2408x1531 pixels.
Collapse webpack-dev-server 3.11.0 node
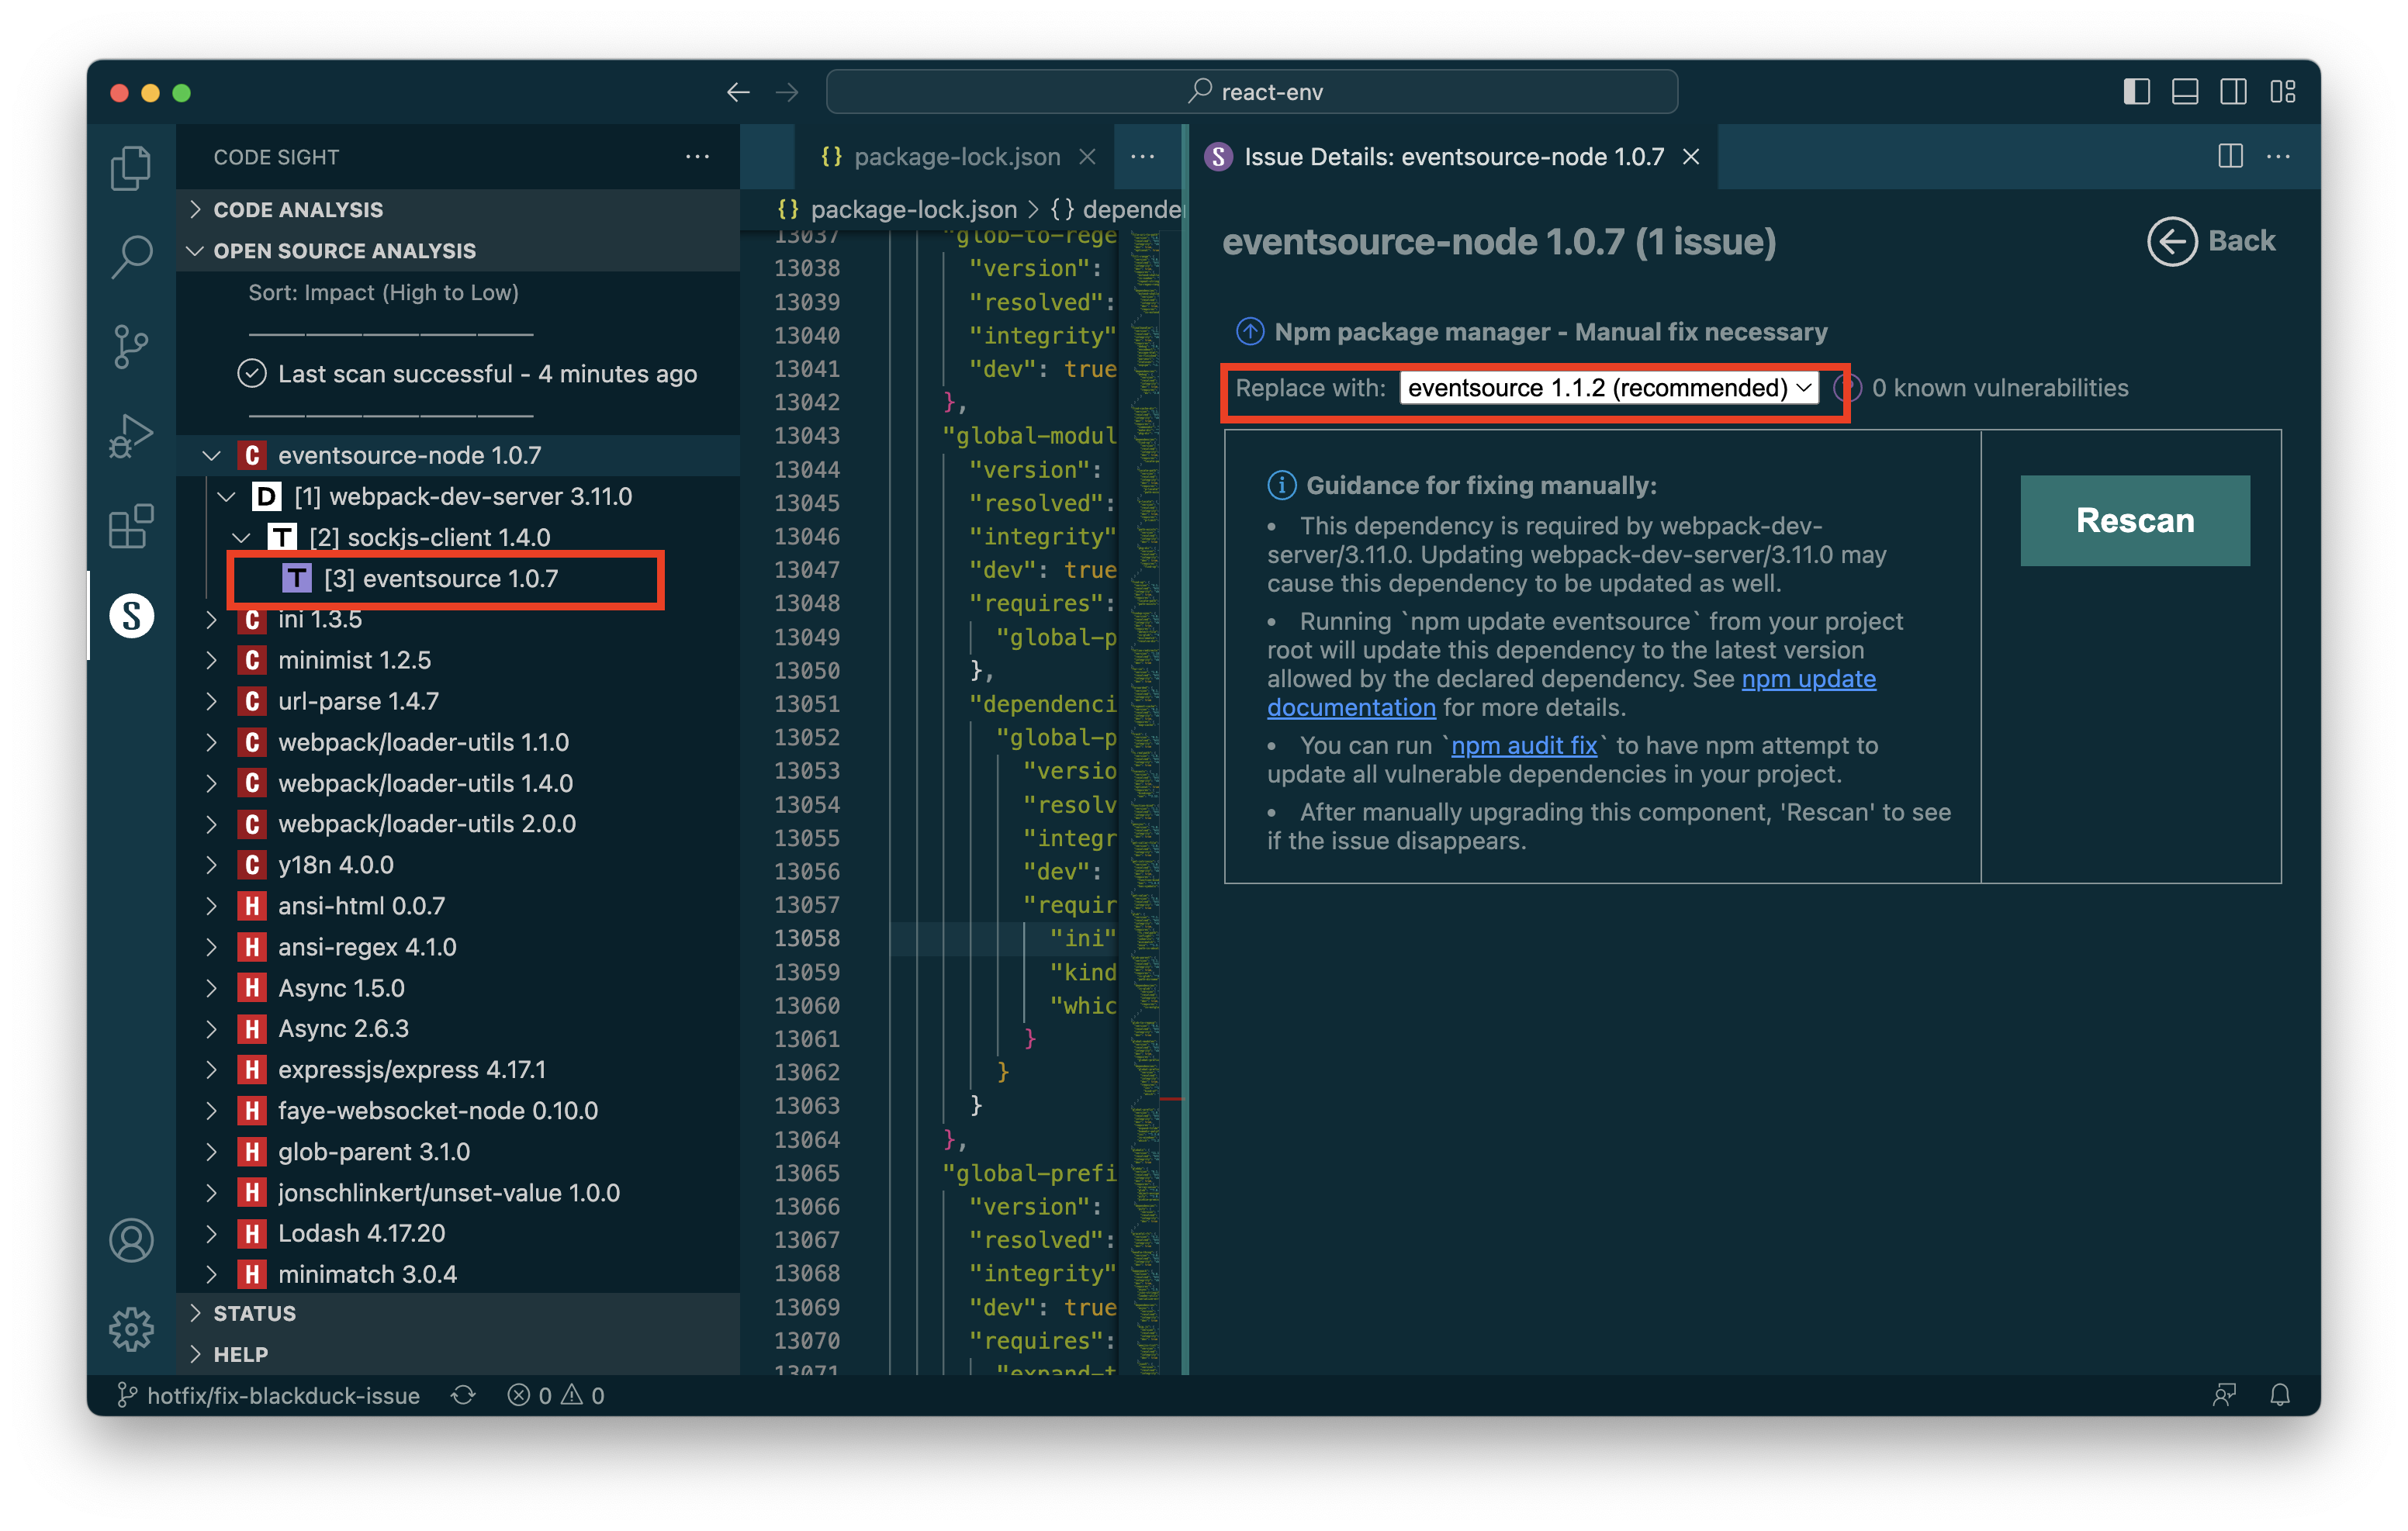coord(227,496)
